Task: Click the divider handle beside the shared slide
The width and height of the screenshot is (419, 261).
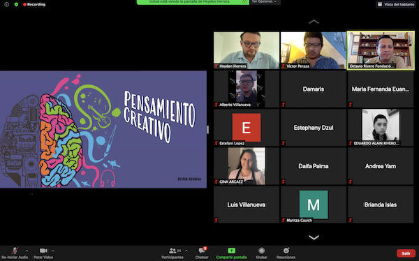Action: coord(208,130)
